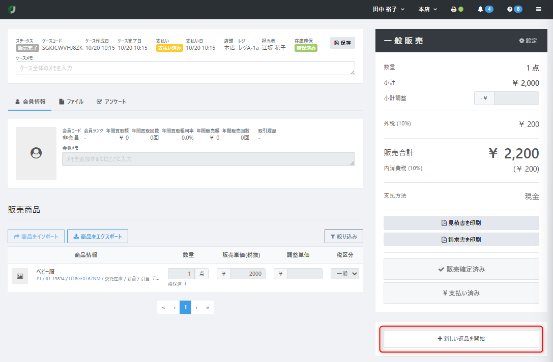Click the 販売確定済み button

461,269
